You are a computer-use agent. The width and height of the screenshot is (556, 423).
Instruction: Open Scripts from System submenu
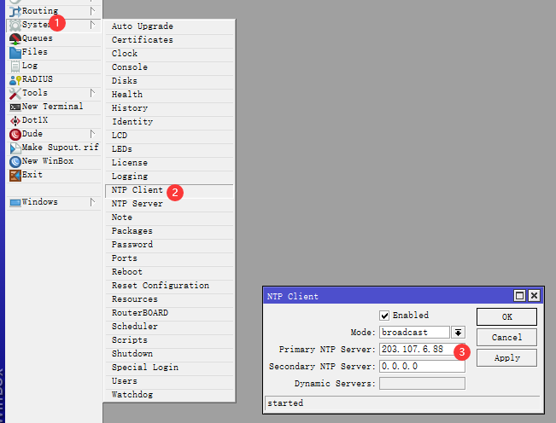[x=169, y=340]
